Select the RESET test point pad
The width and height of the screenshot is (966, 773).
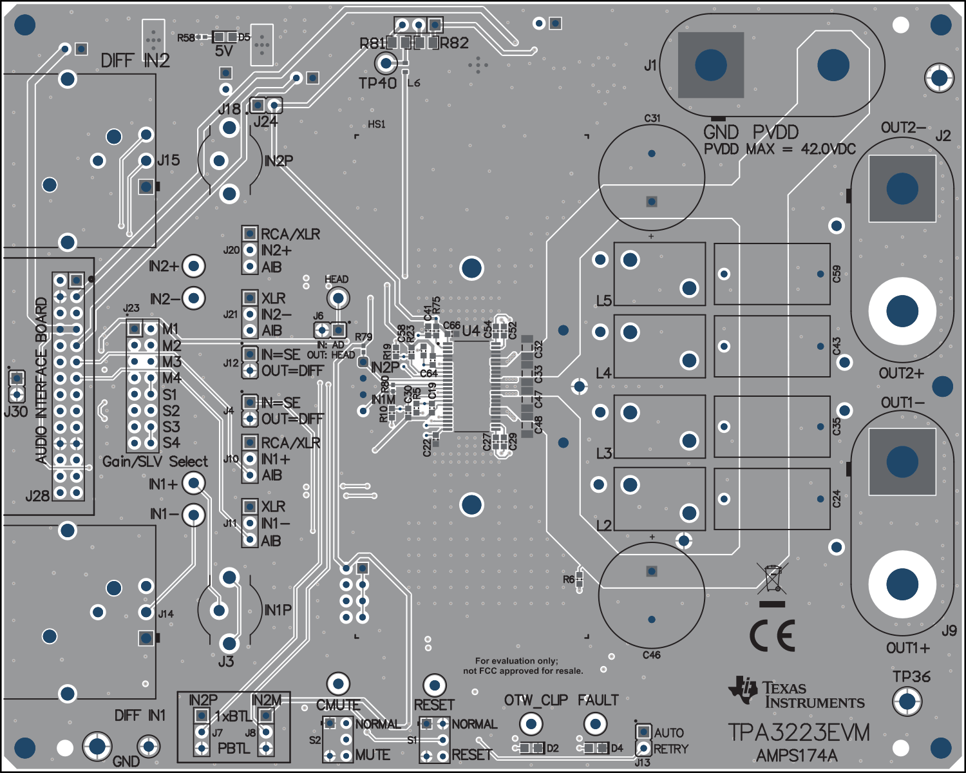(x=434, y=685)
